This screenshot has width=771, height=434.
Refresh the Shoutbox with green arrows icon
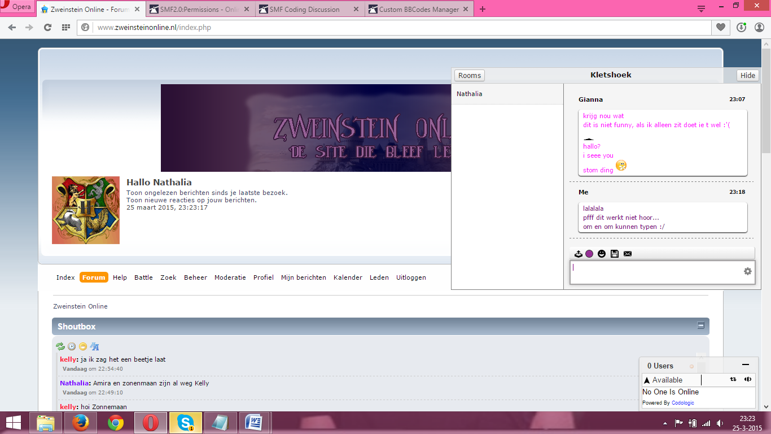coord(60,346)
